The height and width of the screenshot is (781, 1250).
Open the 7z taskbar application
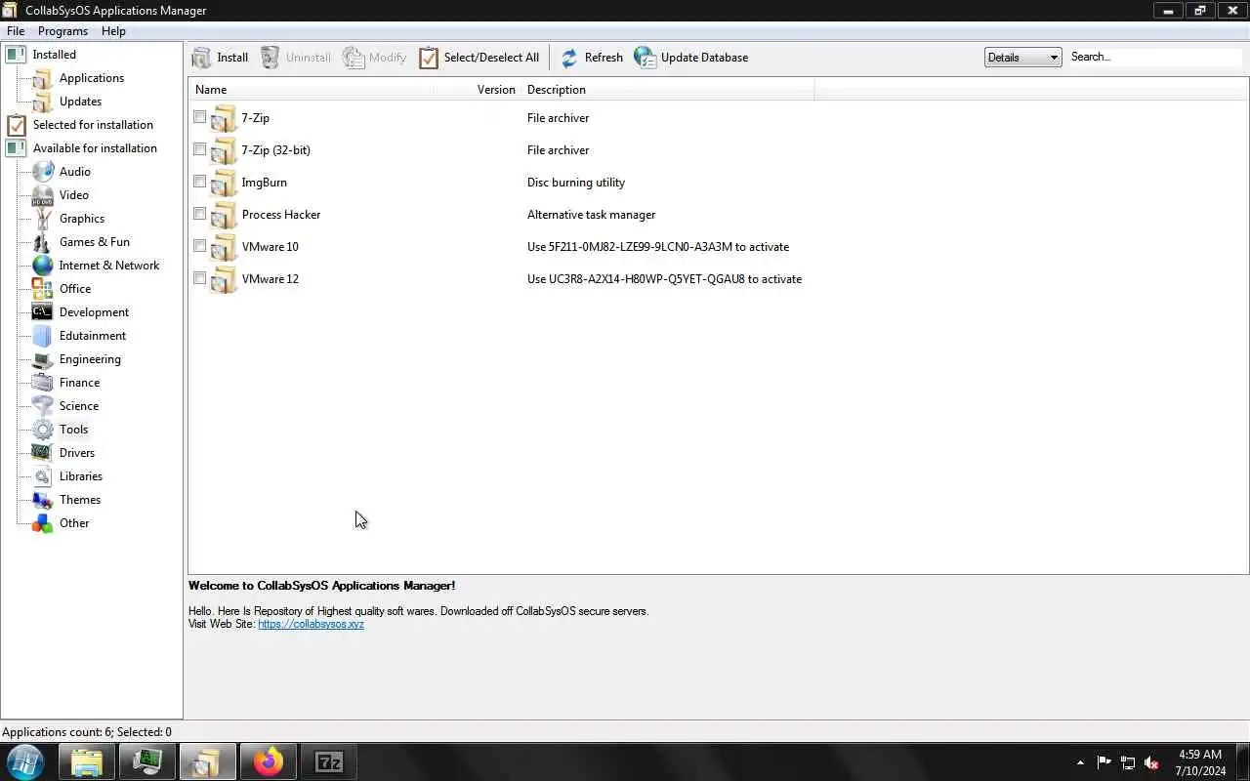[x=328, y=761]
